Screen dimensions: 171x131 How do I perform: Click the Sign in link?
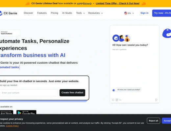click(x=144, y=13)
